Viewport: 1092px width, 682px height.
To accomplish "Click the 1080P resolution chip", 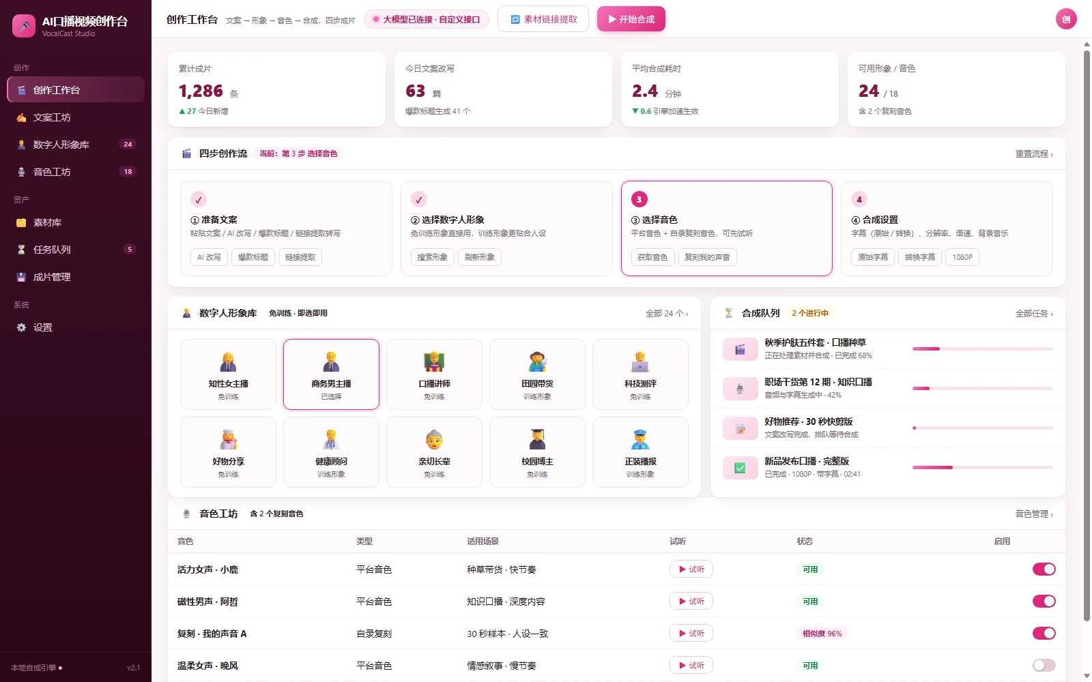I will tap(962, 257).
